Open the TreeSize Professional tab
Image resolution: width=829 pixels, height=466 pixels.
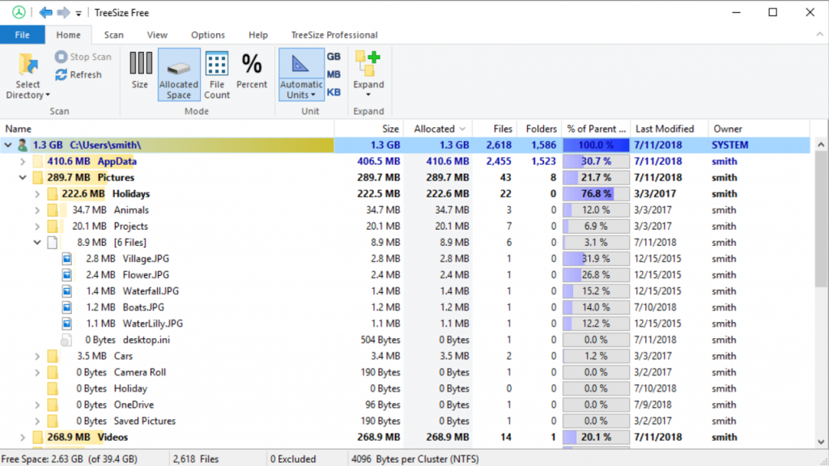[x=334, y=35]
